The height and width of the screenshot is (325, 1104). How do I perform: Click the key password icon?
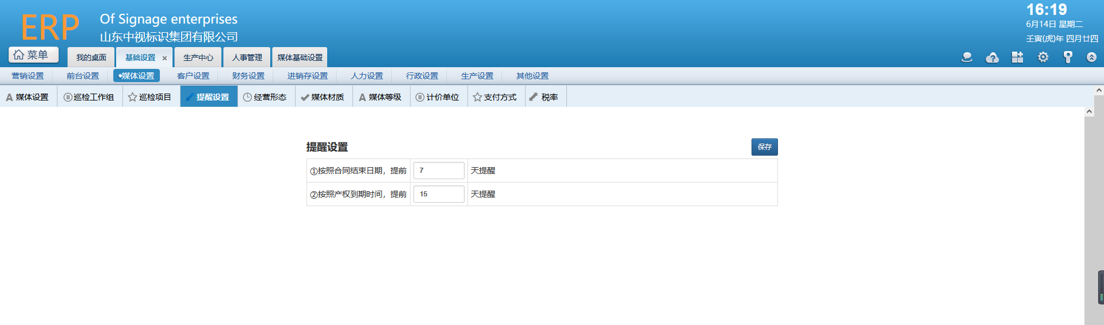click(x=1068, y=57)
